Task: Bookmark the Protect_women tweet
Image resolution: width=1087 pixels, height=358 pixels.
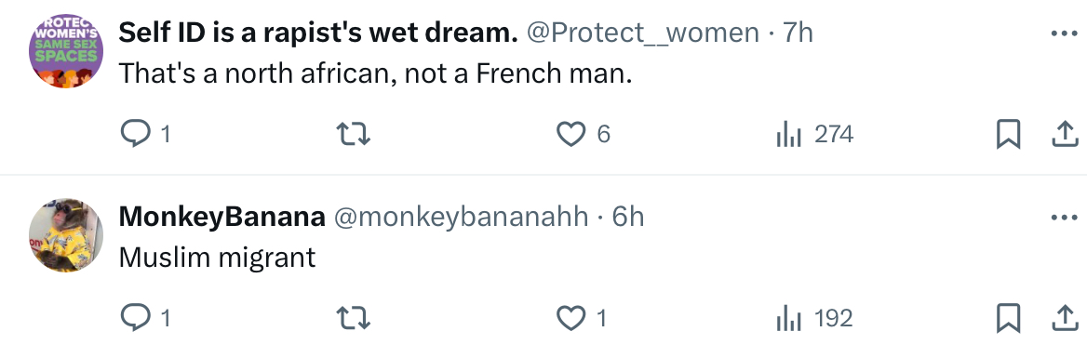Action: tap(1008, 134)
